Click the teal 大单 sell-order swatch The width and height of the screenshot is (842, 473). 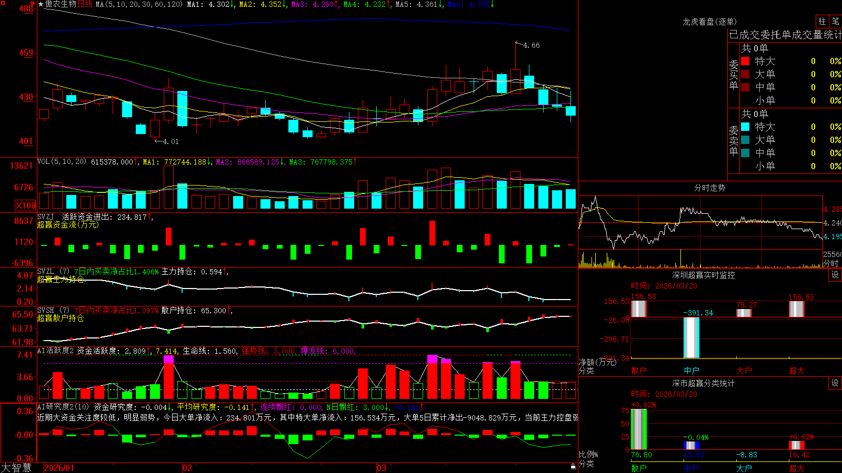coord(745,140)
